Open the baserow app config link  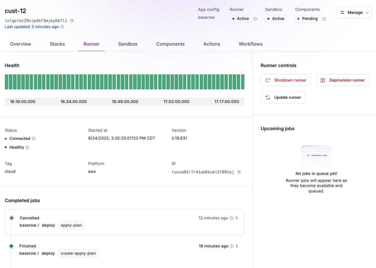click(206, 17)
